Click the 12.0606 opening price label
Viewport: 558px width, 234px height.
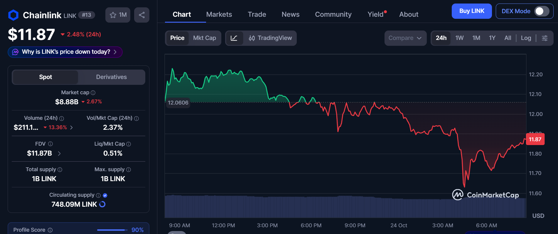178,102
